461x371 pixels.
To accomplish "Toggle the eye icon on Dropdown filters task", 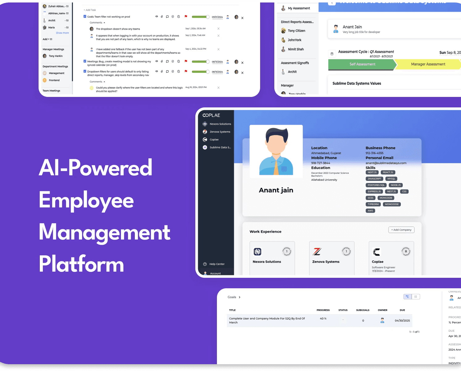I will (156, 71).
